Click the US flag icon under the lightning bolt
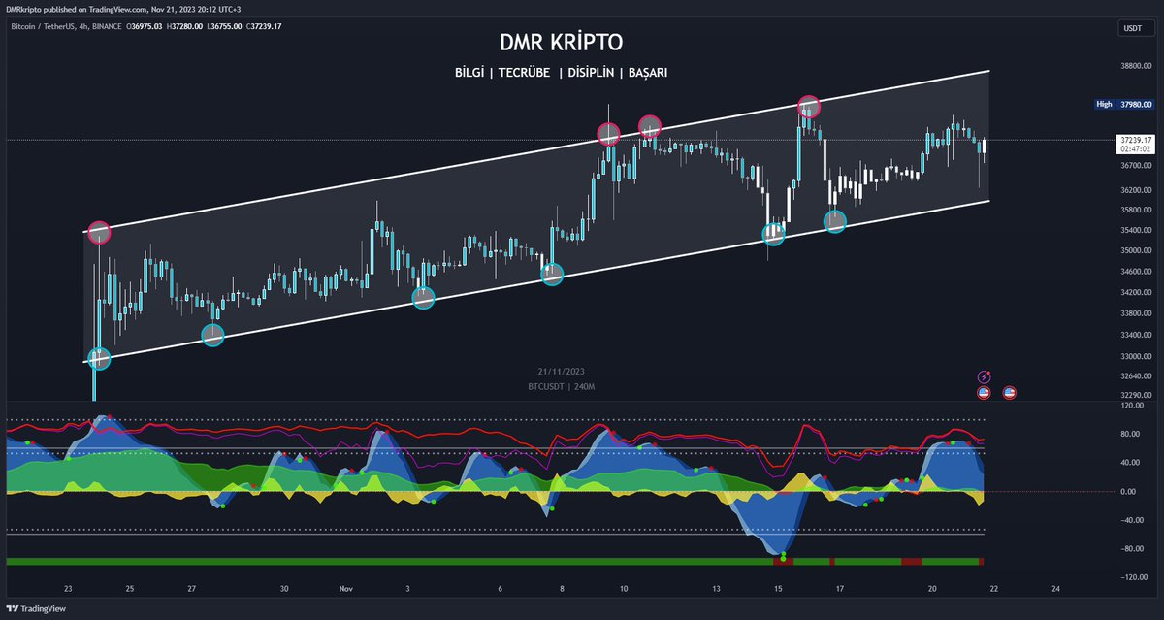Viewport: 1164px width, 620px height. pyautogui.click(x=984, y=393)
